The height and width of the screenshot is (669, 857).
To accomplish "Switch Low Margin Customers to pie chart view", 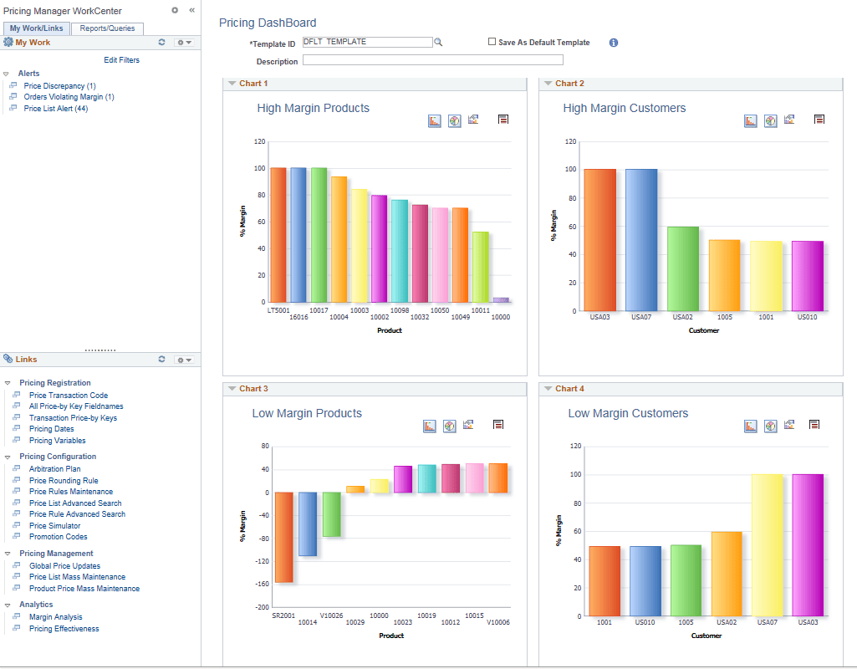I will pos(770,425).
